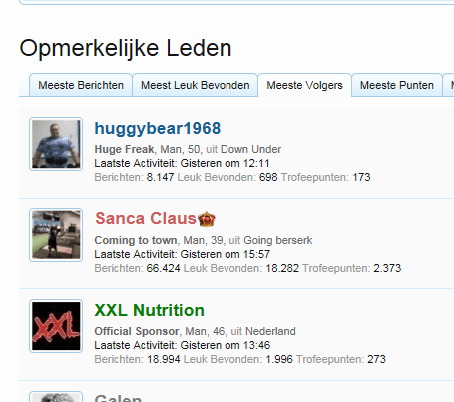The width and height of the screenshot is (454, 402).
Task: Open the partially visible Galen avatar
Action: click(56, 397)
